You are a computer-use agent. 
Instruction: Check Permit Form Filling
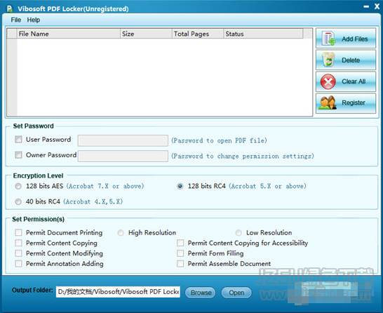(x=180, y=253)
